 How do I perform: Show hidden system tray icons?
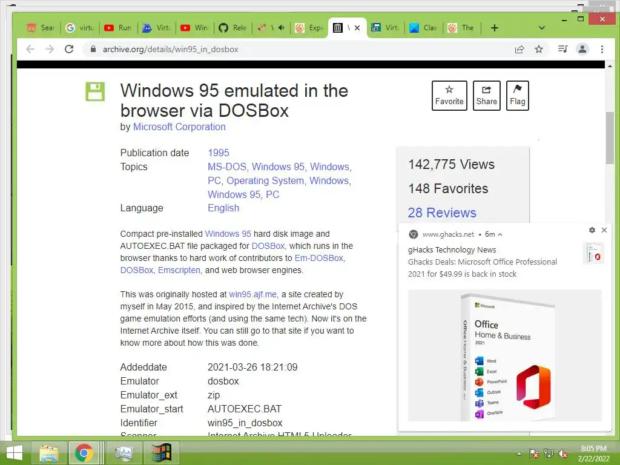519,453
